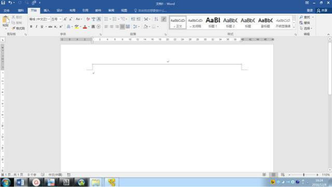
Task: Apply the Heading 2 style
Action: pos(230,22)
